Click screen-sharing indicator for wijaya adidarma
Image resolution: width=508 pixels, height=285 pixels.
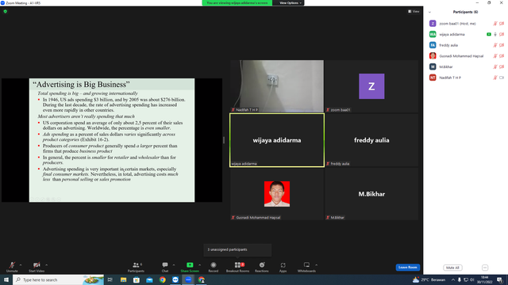tap(489, 34)
